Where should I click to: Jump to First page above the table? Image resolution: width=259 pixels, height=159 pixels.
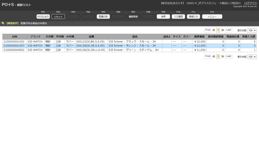pyautogui.click(x=208, y=30)
